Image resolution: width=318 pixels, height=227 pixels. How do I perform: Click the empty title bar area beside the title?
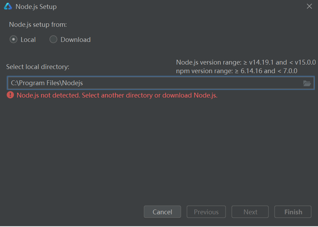(180, 7)
